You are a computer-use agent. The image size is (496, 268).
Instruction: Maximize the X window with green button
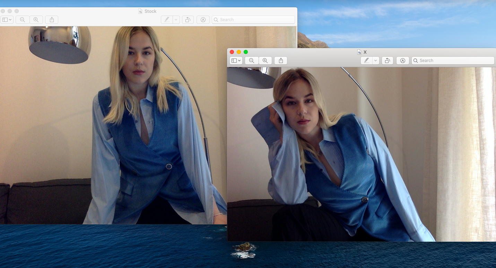246,52
